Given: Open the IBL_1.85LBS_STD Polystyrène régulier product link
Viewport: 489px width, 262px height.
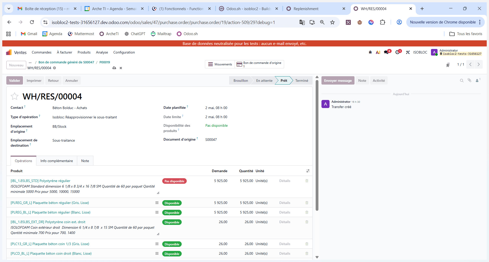Looking at the screenshot, I should [x=40, y=181].
